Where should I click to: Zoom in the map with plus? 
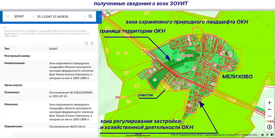pyautogui.click(x=269, y=103)
